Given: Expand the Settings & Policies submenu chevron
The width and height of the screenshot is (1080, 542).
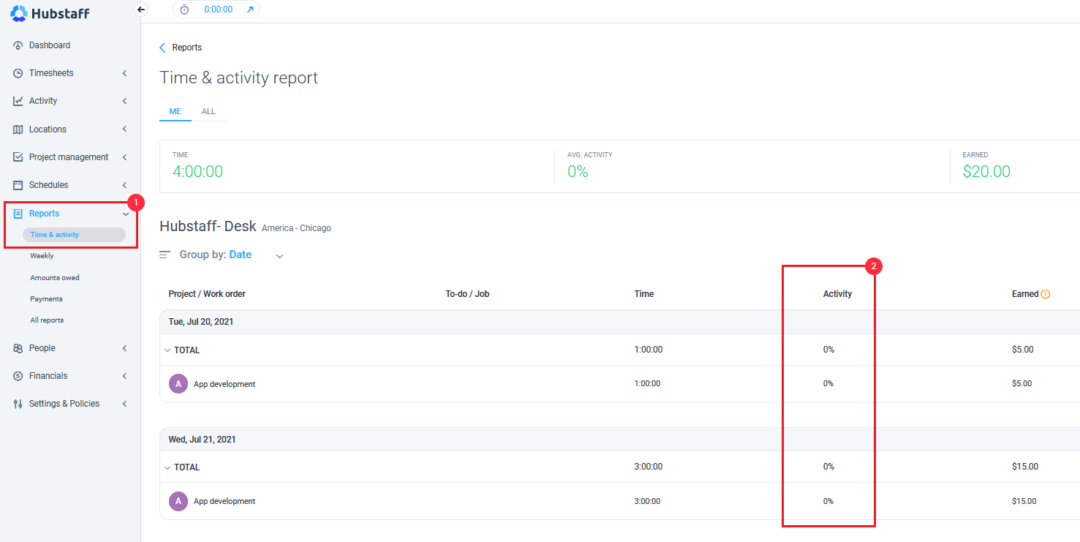Looking at the screenshot, I should [x=125, y=404].
